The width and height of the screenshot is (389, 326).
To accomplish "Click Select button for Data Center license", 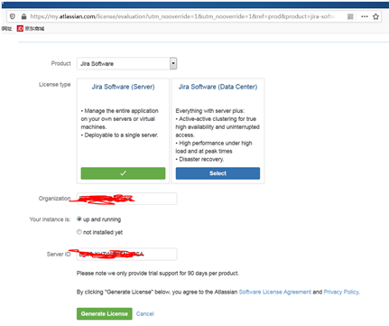I will pos(218,173).
